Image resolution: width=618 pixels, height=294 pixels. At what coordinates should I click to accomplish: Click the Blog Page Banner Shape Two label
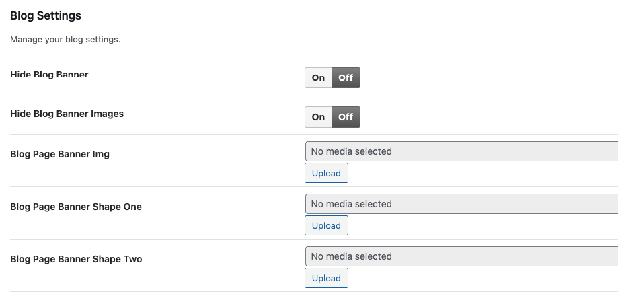76,259
